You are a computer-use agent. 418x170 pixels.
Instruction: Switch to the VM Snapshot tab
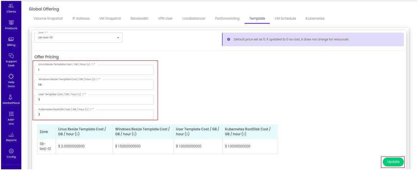pyautogui.click(x=110, y=19)
